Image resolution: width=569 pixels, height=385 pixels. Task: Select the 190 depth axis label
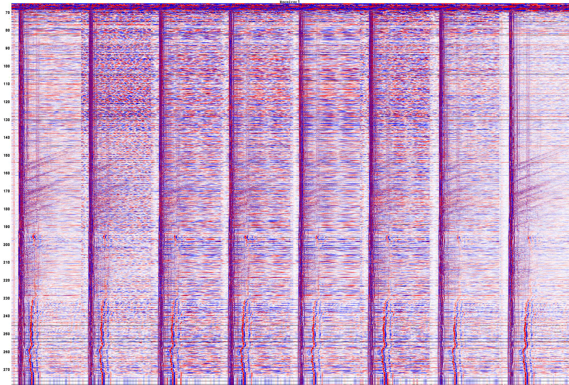click(6, 227)
